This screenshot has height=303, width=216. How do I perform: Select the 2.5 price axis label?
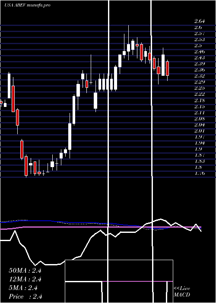(198, 45)
